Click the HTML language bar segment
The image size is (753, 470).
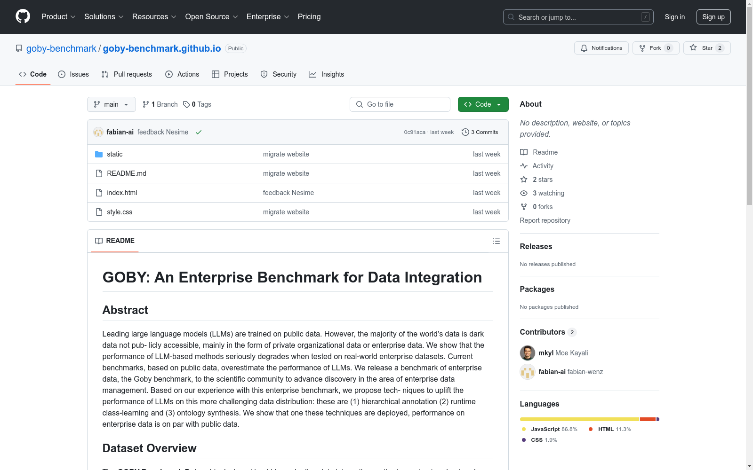[x=648, y=419]
